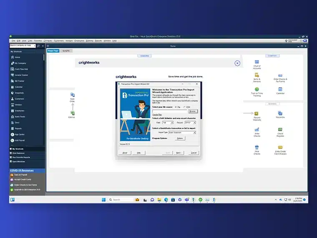Open the Windows Start button

[104, 200]
